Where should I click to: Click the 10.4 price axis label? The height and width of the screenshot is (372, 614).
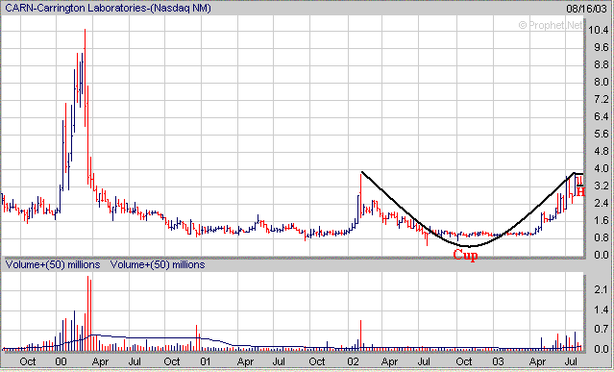click(x=599, y=30)
